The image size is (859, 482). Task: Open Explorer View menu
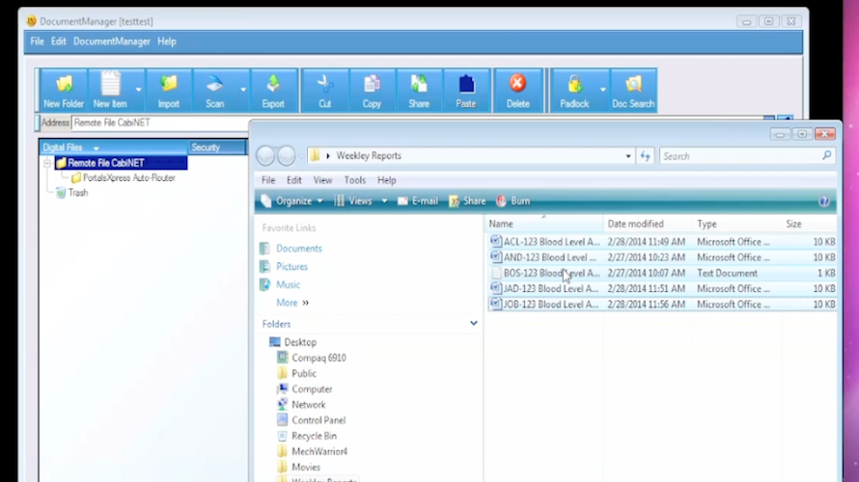pyautogui.click(x=322, y=180)
